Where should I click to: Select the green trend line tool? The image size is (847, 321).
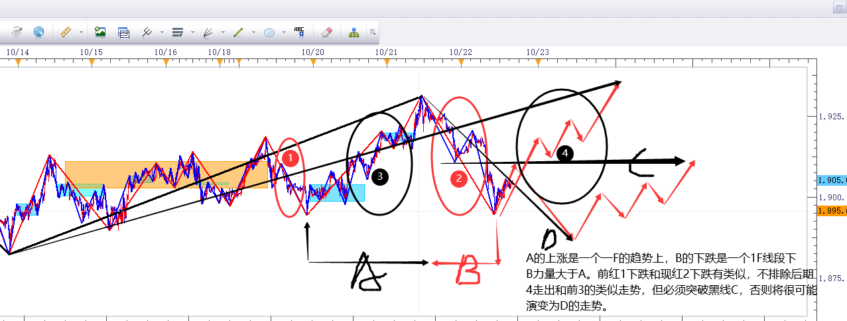pyautogui.click(x=239, y=31)
